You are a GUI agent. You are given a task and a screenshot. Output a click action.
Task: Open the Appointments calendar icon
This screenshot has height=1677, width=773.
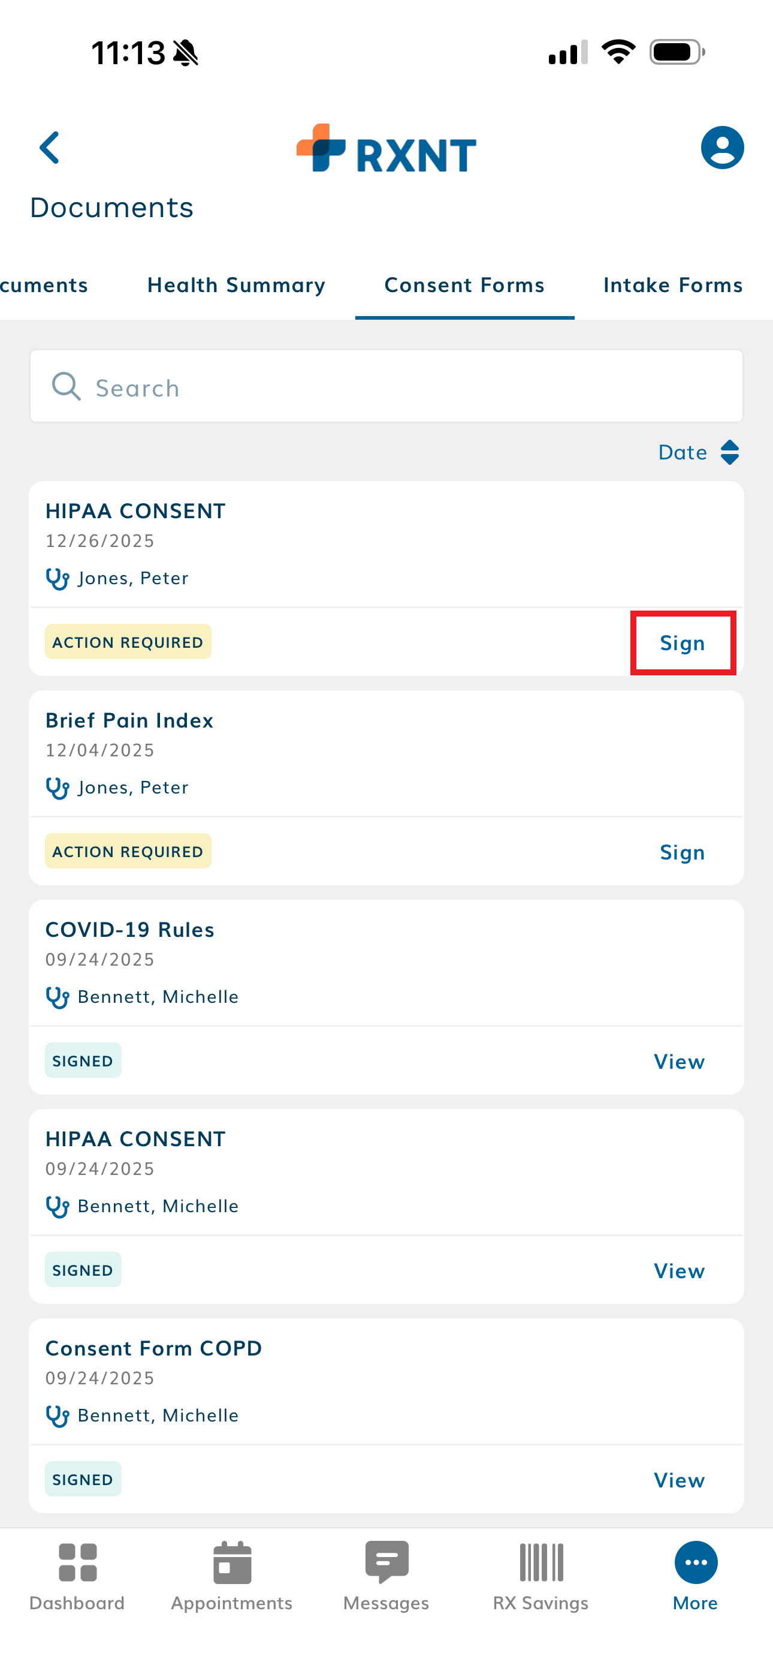point(232,1562)
